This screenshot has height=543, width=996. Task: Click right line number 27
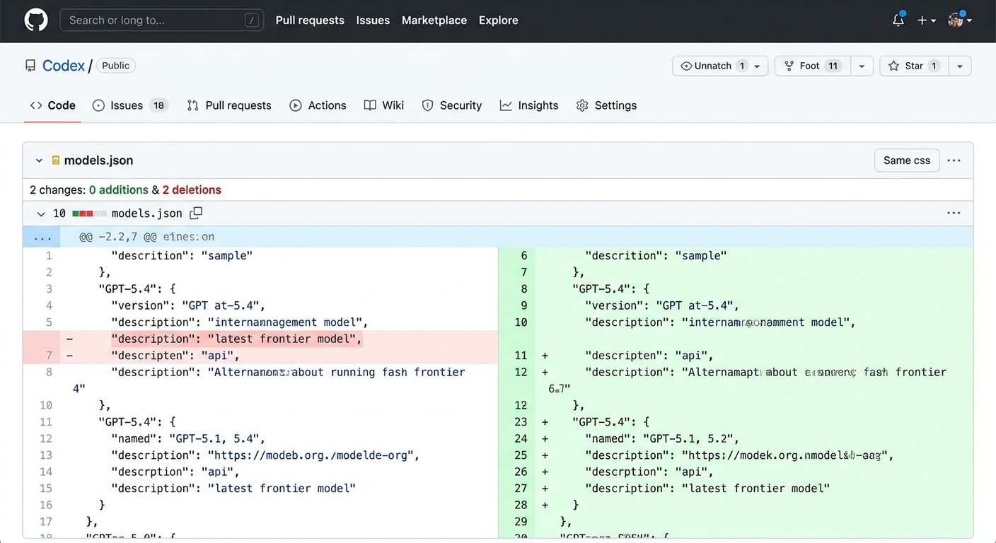[521, 489]
